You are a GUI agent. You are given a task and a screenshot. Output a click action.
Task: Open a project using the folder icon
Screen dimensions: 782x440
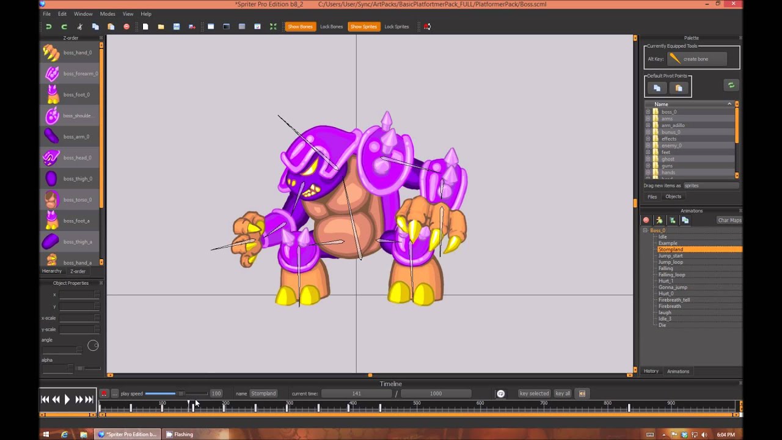[161, 26]
